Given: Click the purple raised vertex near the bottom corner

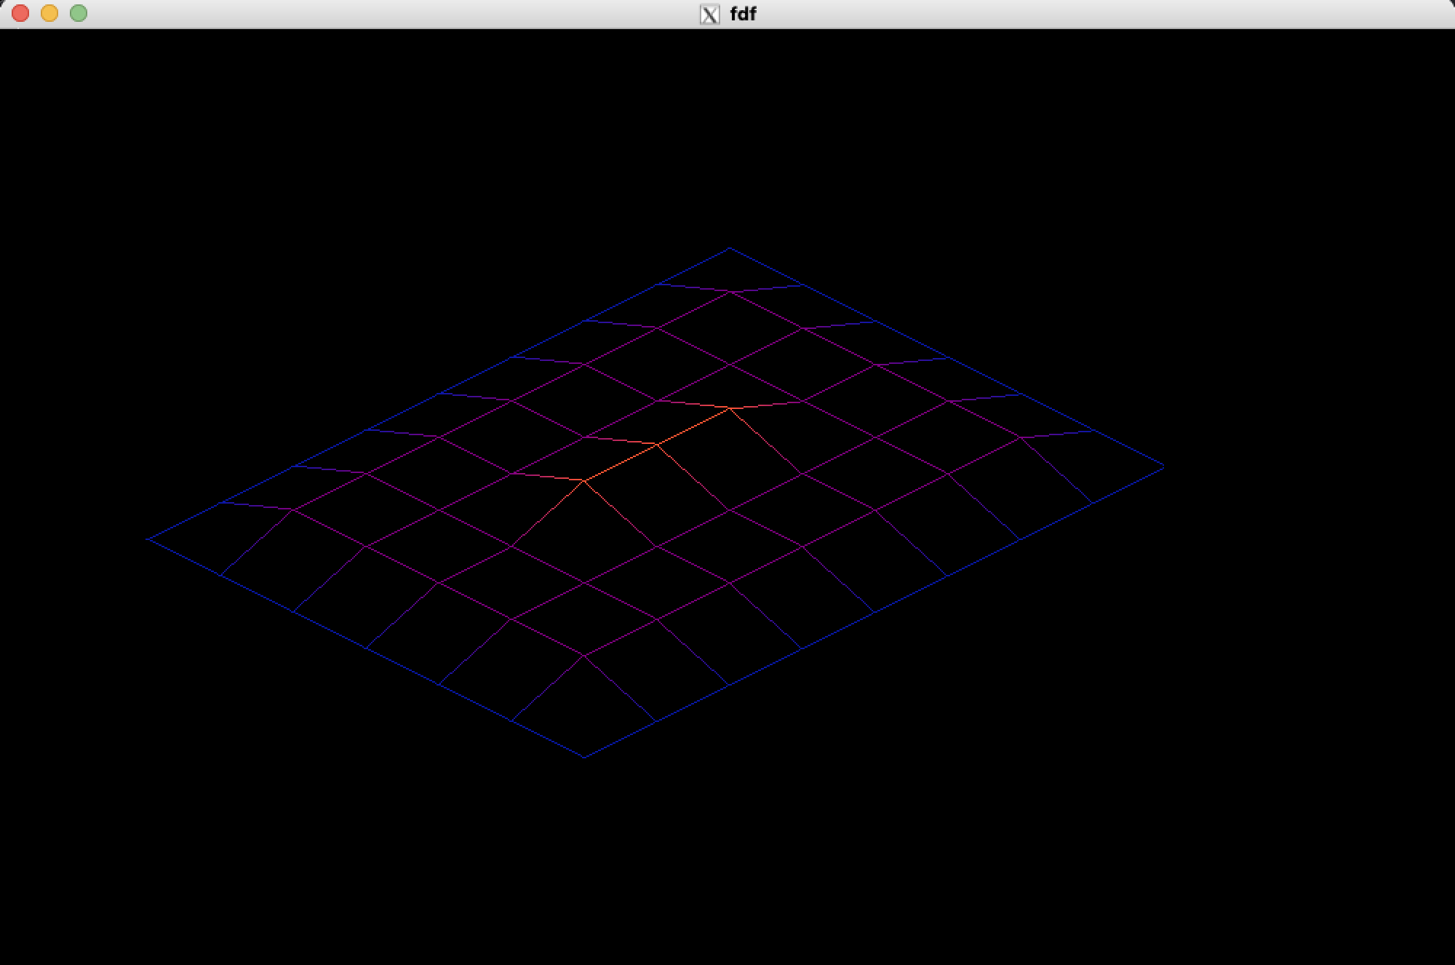Looking at the screenshot, I should click(x=583, y=656).
